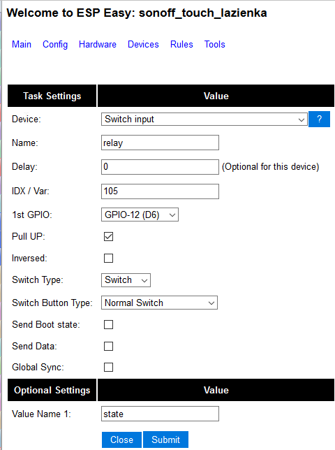Enable the Inversed checkbox
Viewport: 335px width, 450px height.
click(x=108, y=258)
